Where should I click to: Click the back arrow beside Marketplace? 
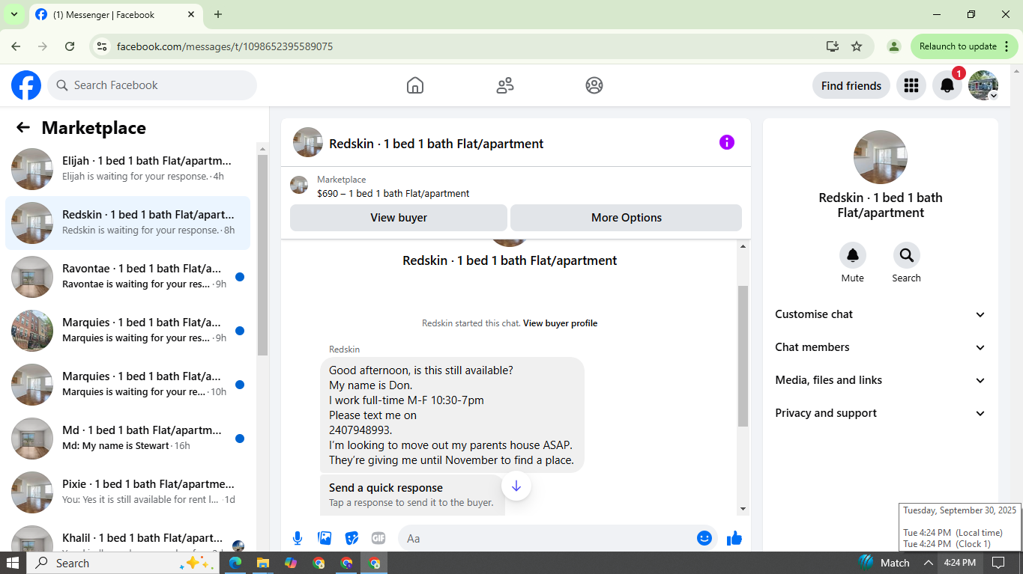[23, 127]
